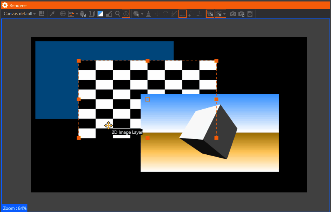Open the Canvas default dropdown

coord(20,14)
